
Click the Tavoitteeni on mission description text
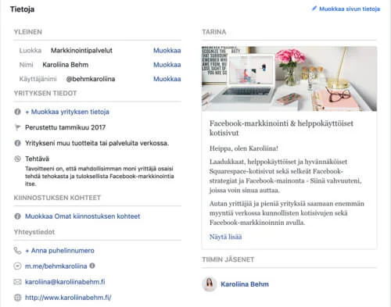point(99,177)
